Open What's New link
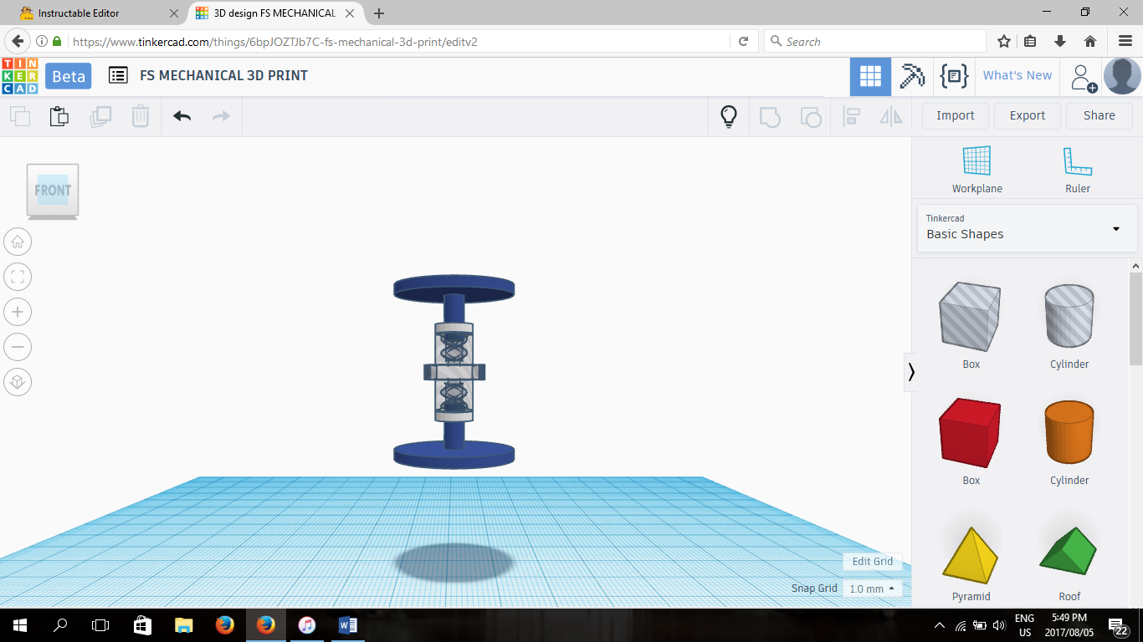Screen dimensions: 1143x642 click(x=1017, y=75)
